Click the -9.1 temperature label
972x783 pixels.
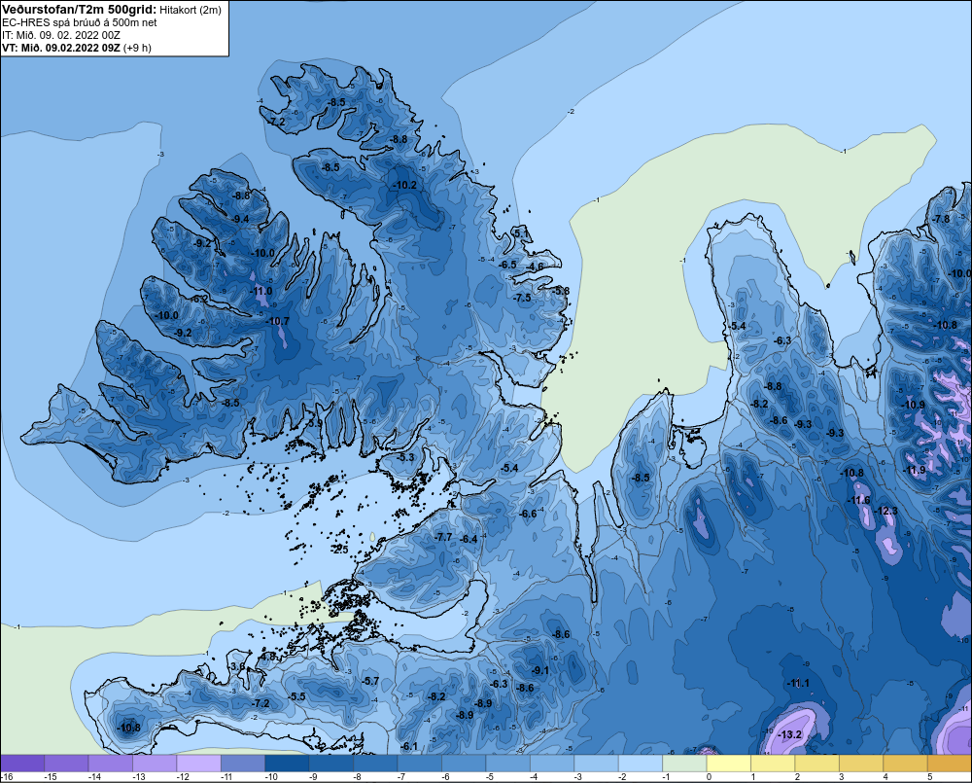tap(539, 670)
